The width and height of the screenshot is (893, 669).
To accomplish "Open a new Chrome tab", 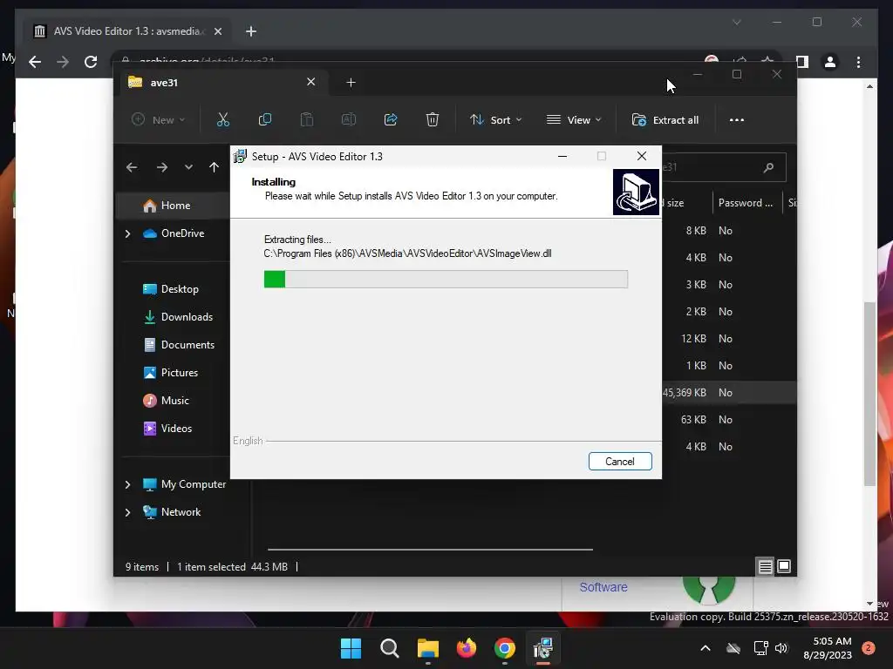I will click(x=250, y=31).
